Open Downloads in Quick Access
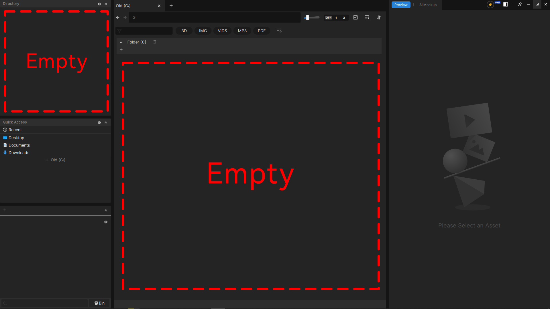Screen dimensions: 550x309 coord(55,153)
